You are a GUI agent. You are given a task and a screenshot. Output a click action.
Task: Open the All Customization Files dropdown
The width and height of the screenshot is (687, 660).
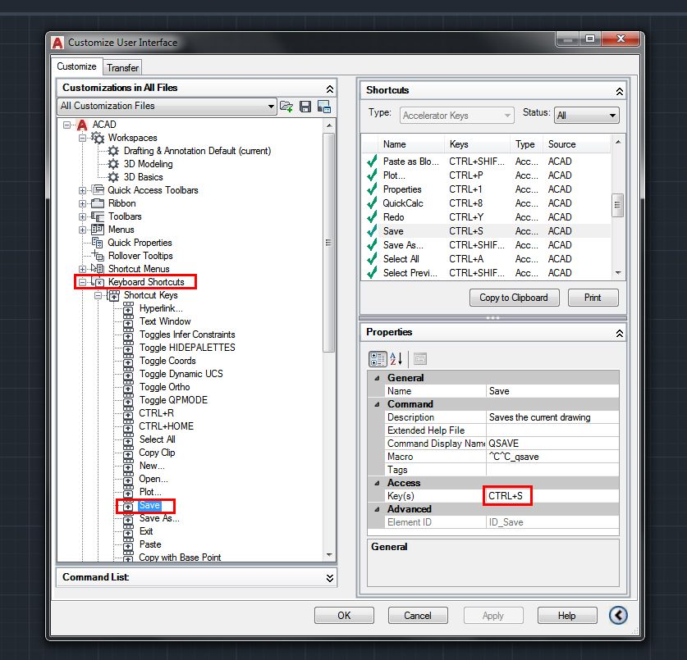tap(167, 106)
